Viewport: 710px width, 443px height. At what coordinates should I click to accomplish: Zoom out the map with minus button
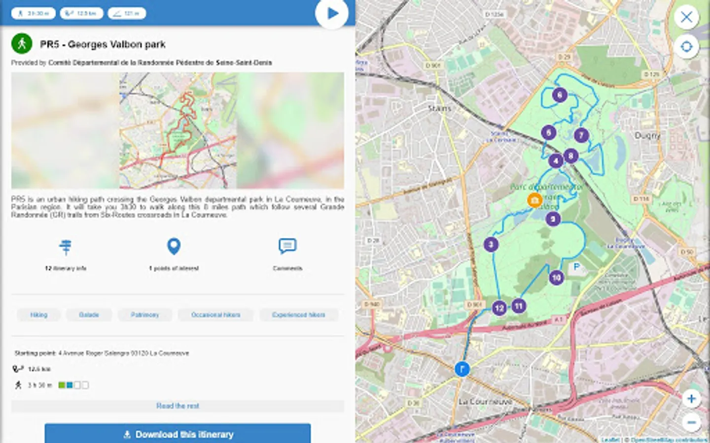tap(691, 422)
